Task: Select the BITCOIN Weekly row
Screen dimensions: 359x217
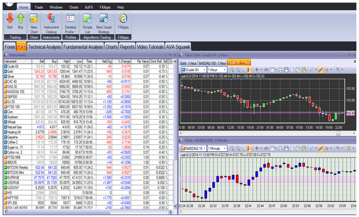Action: 88,168
